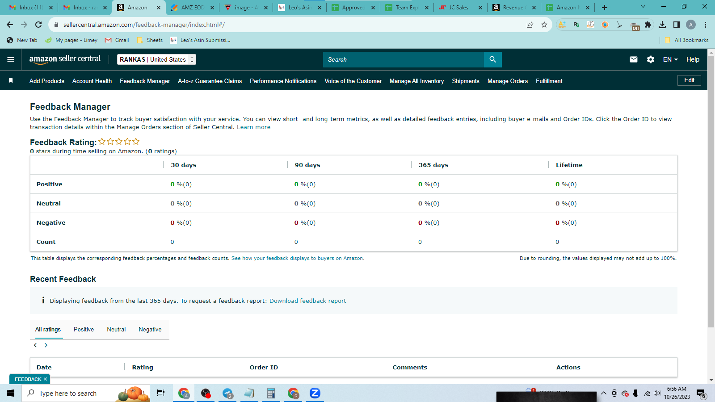Open the Gmail bookmark

click(x=117, y=40)
